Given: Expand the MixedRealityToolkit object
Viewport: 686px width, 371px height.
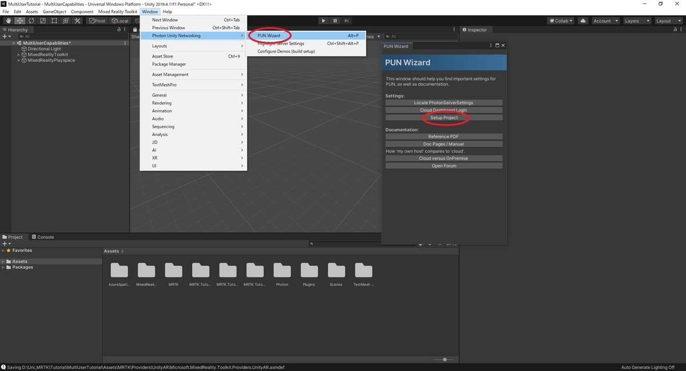Looking at the screenshot, I should tap(18, 54).
